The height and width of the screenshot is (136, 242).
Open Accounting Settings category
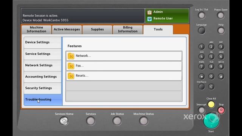tap(43, 77)
